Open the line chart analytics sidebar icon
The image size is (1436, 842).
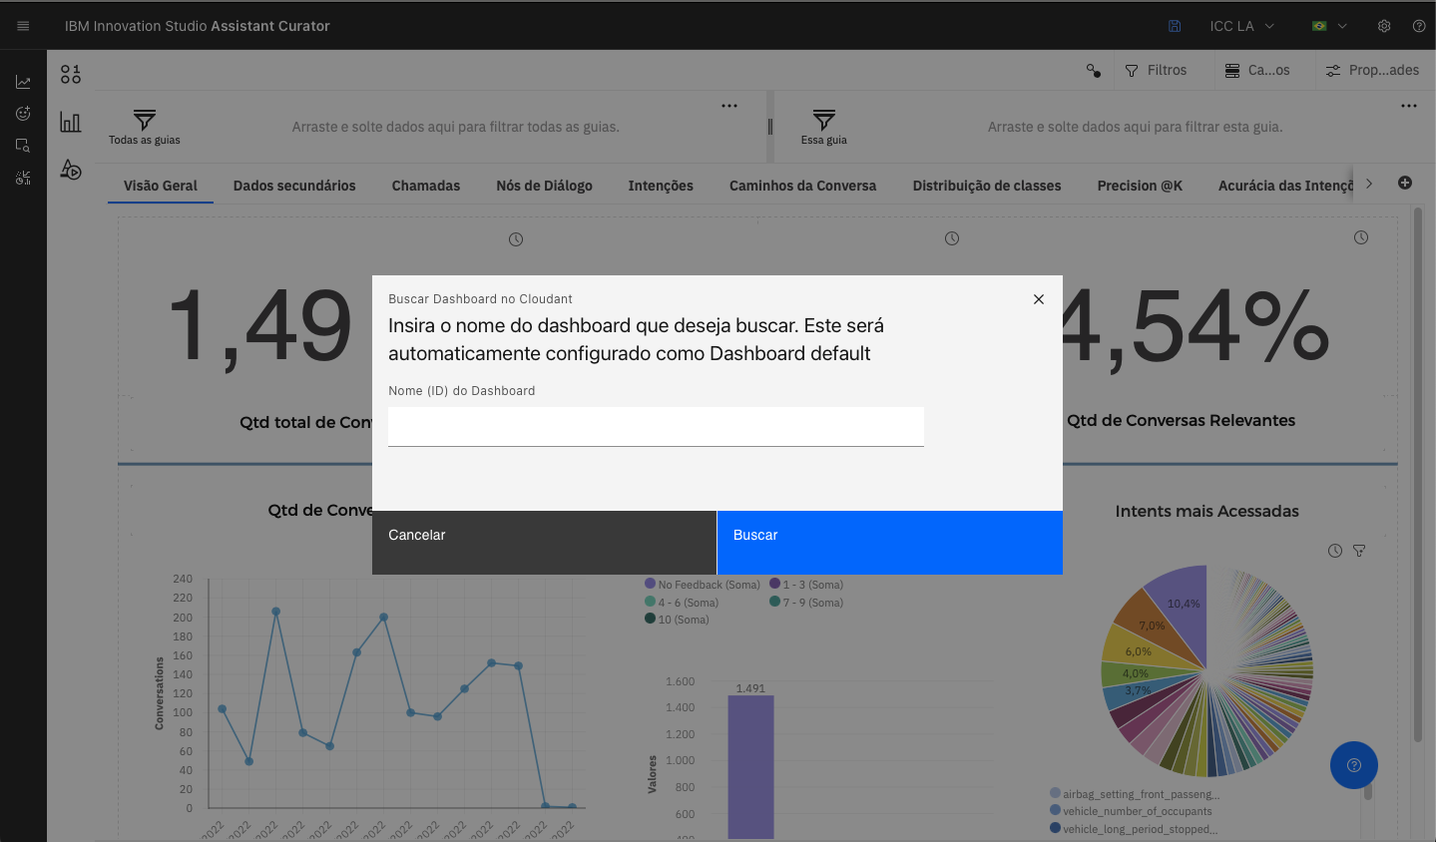click(23, 83)
